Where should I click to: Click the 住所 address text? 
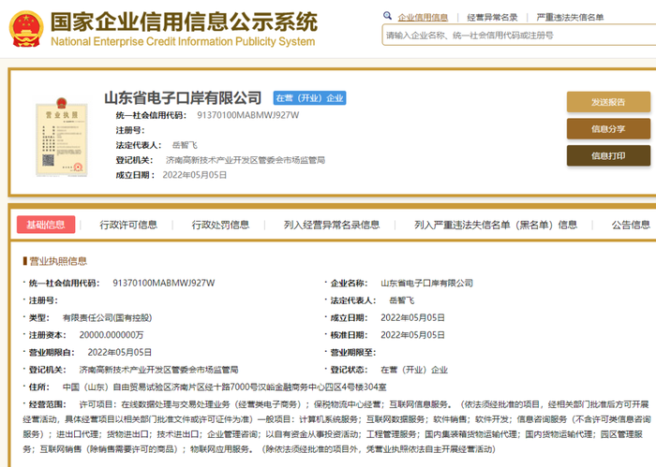[224, 387]
